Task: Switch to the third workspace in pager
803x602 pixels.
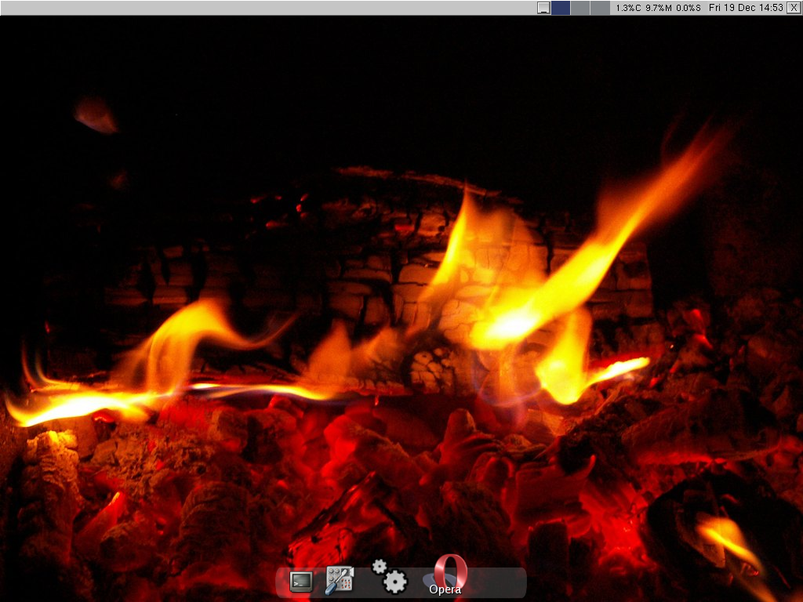Action: click(600, 8)
